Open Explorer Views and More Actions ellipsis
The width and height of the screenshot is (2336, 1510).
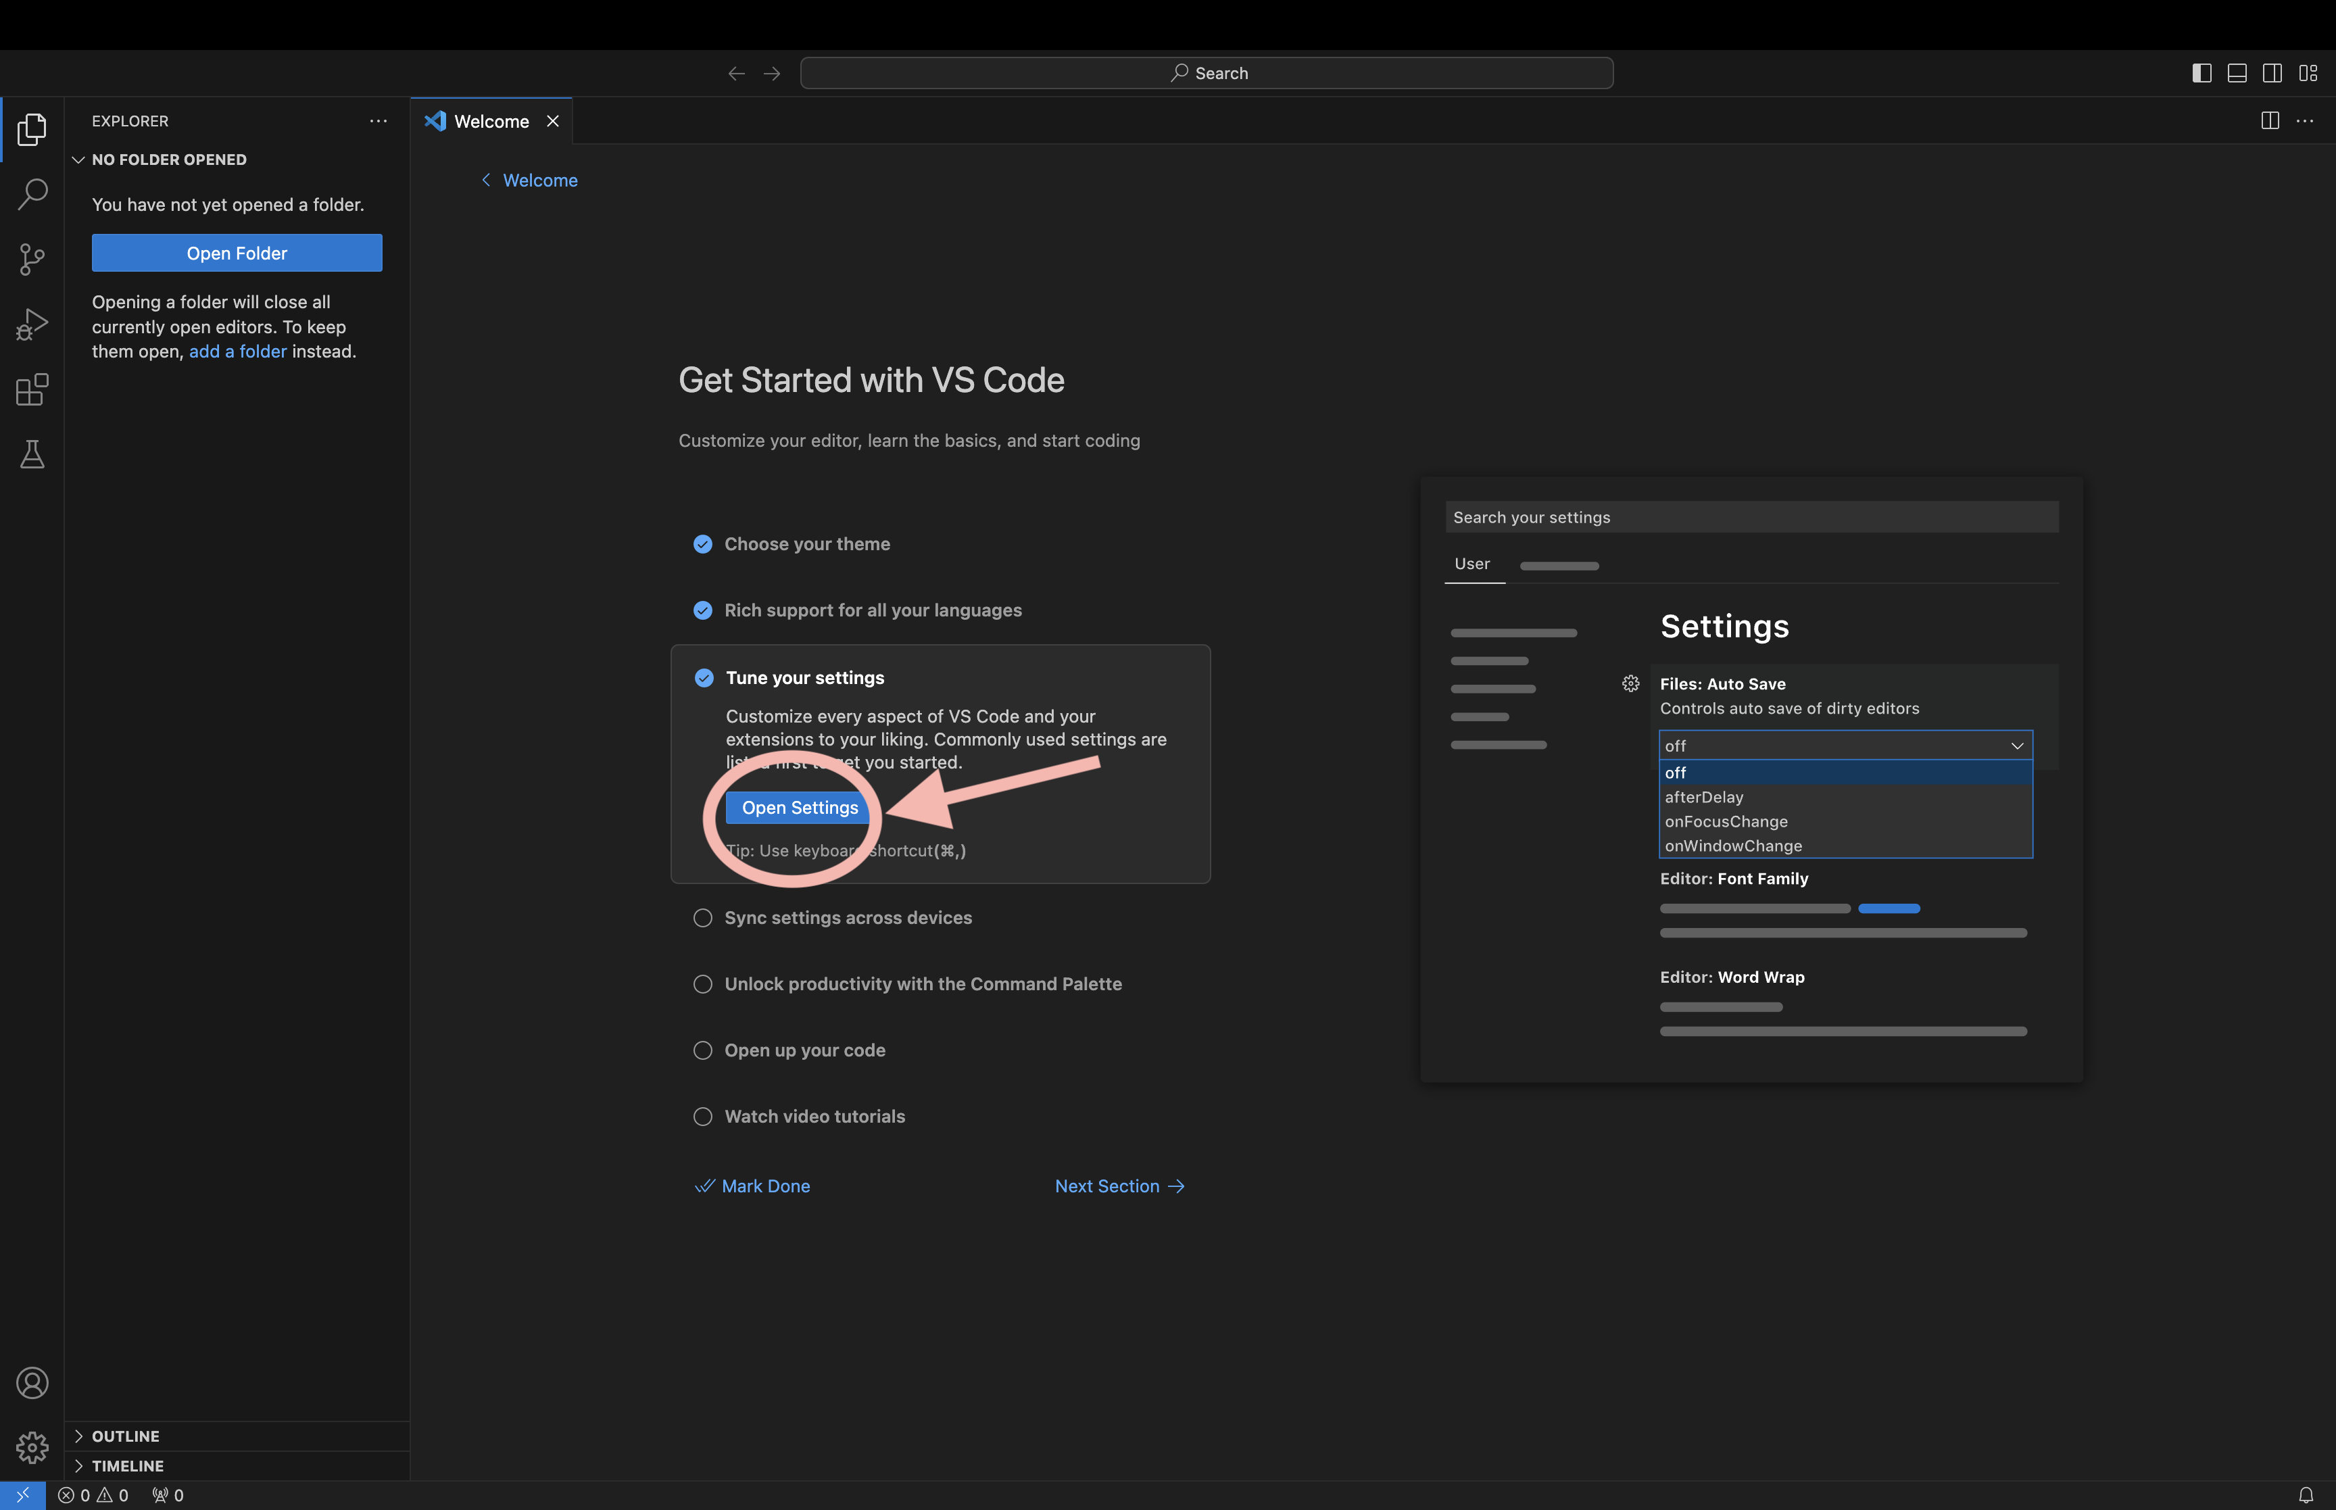point(379,120)
